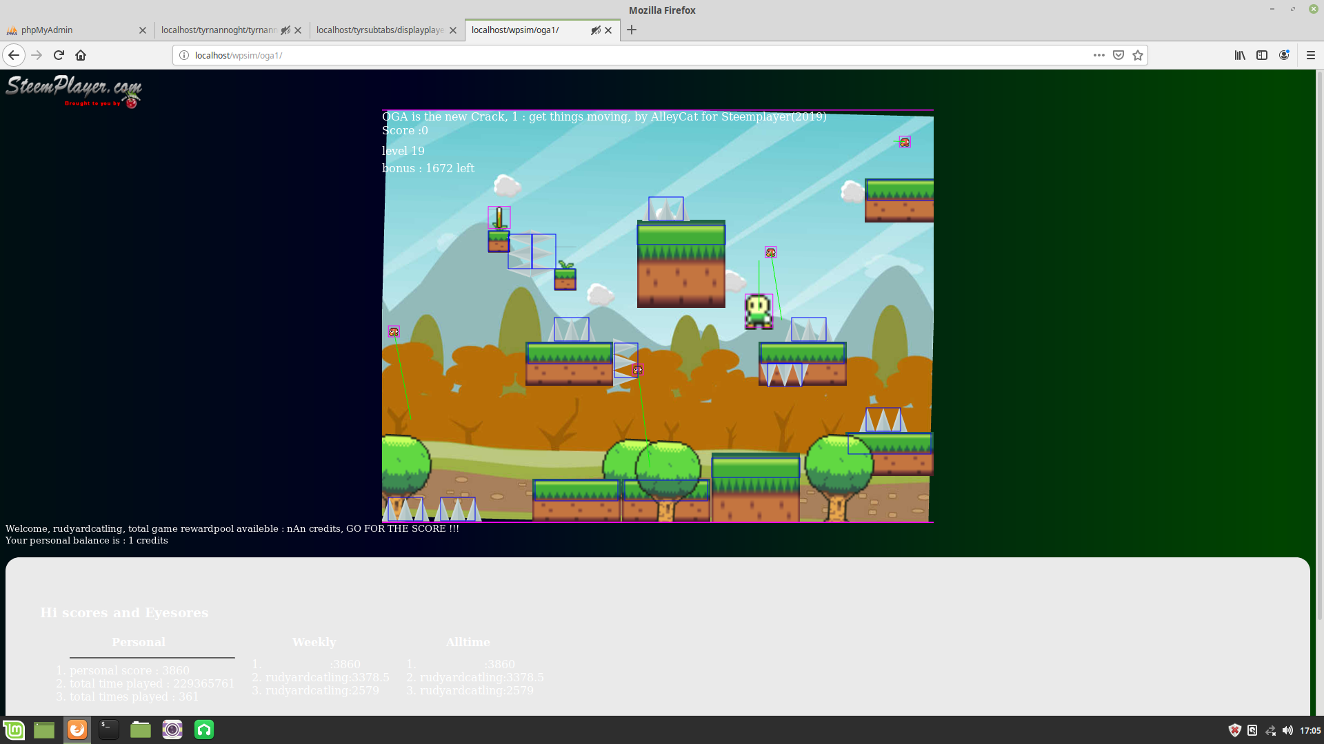
Task: Open the Firefox Account icon
Action: coord(1284,55)
